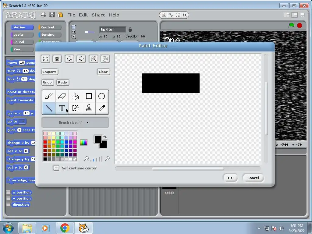Screen dimensions: 312x234
Task: Open the Brush size dropdown
Action: click(80, 122)
